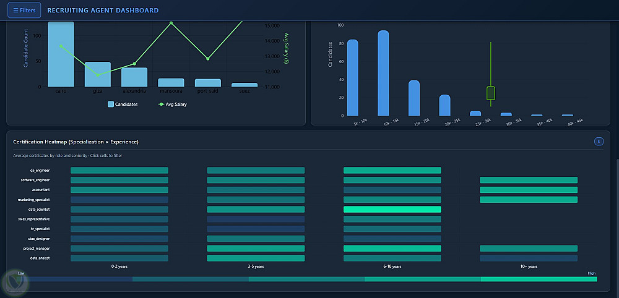The width and height of the screenshot is (619, 298).
Task: Filter by qa_engineer 3-5 years heatmap cell
Action: (256, 170)
